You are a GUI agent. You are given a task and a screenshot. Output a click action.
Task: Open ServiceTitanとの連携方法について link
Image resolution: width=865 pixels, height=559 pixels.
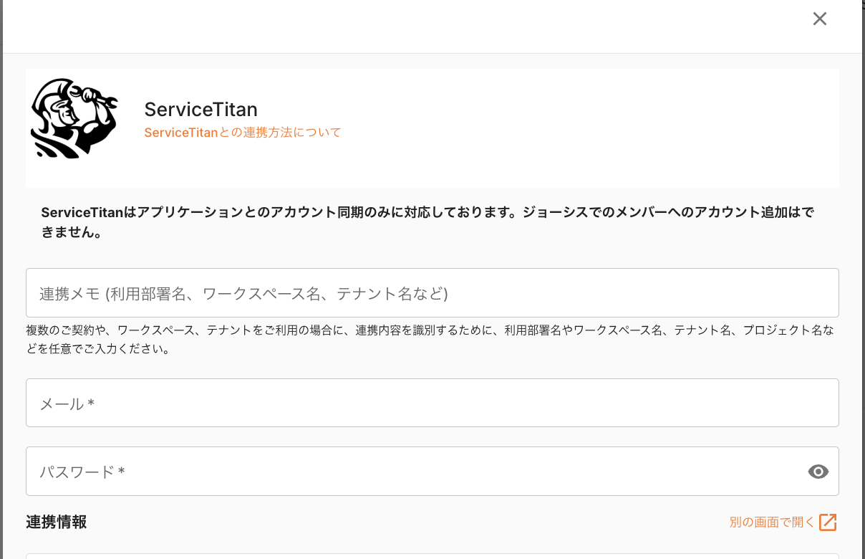(x=242, y=133)
